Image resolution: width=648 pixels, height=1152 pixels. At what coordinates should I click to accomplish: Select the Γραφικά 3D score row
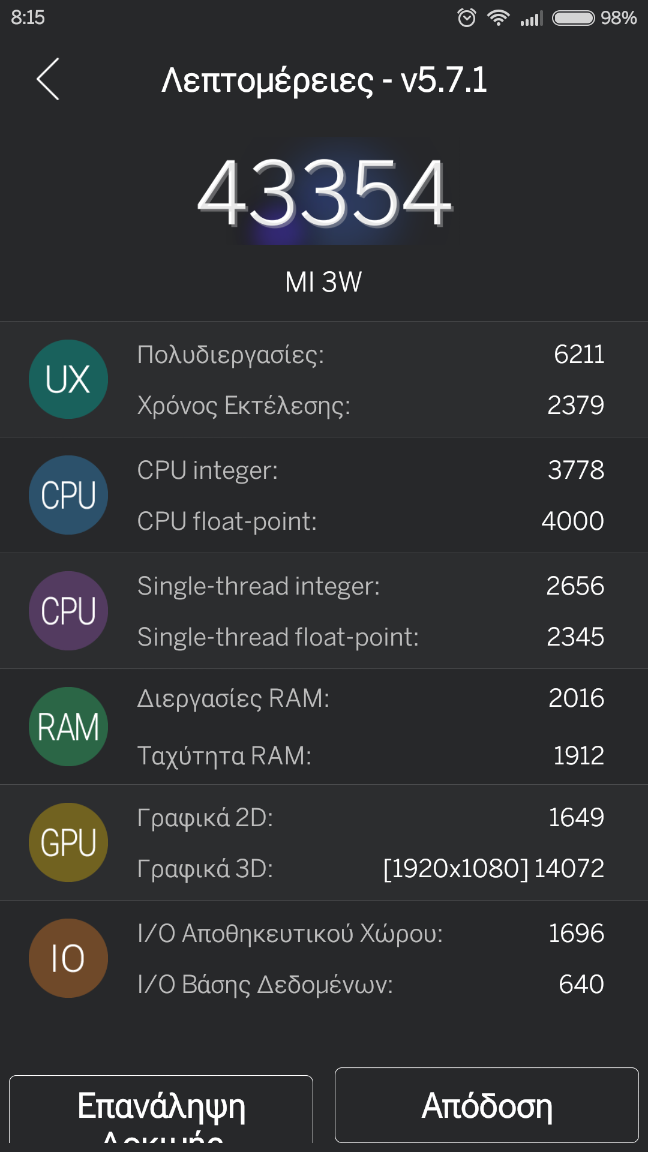(370, 869)
